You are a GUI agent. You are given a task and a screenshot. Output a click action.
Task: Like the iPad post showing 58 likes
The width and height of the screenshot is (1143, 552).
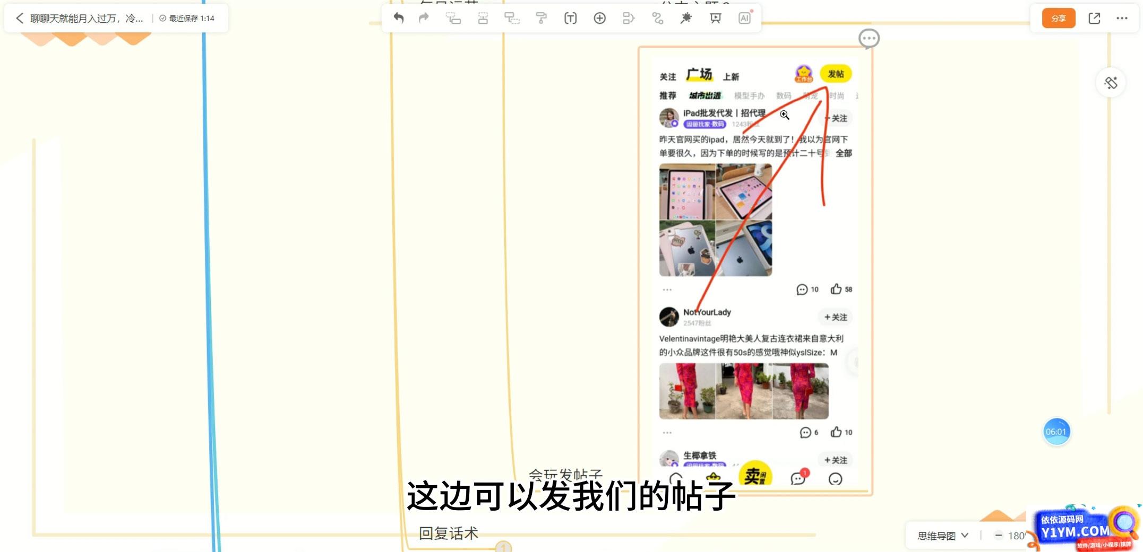click(x=841, y=289)
